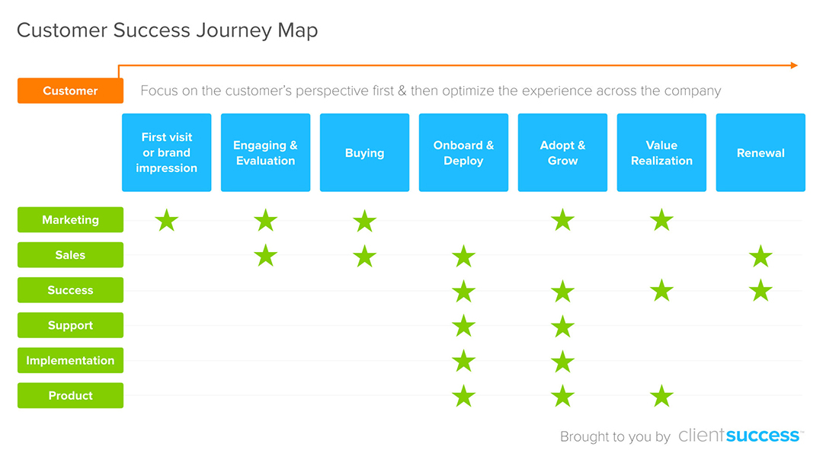Click the Sales star under Engaging & Evaluation
823x463 pixels.
(x=265, y=256)
